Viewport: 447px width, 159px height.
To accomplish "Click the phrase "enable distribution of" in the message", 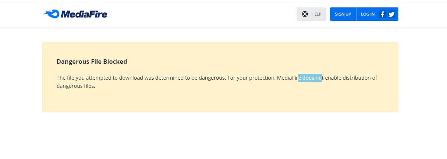I will click(x=351, y=78).
